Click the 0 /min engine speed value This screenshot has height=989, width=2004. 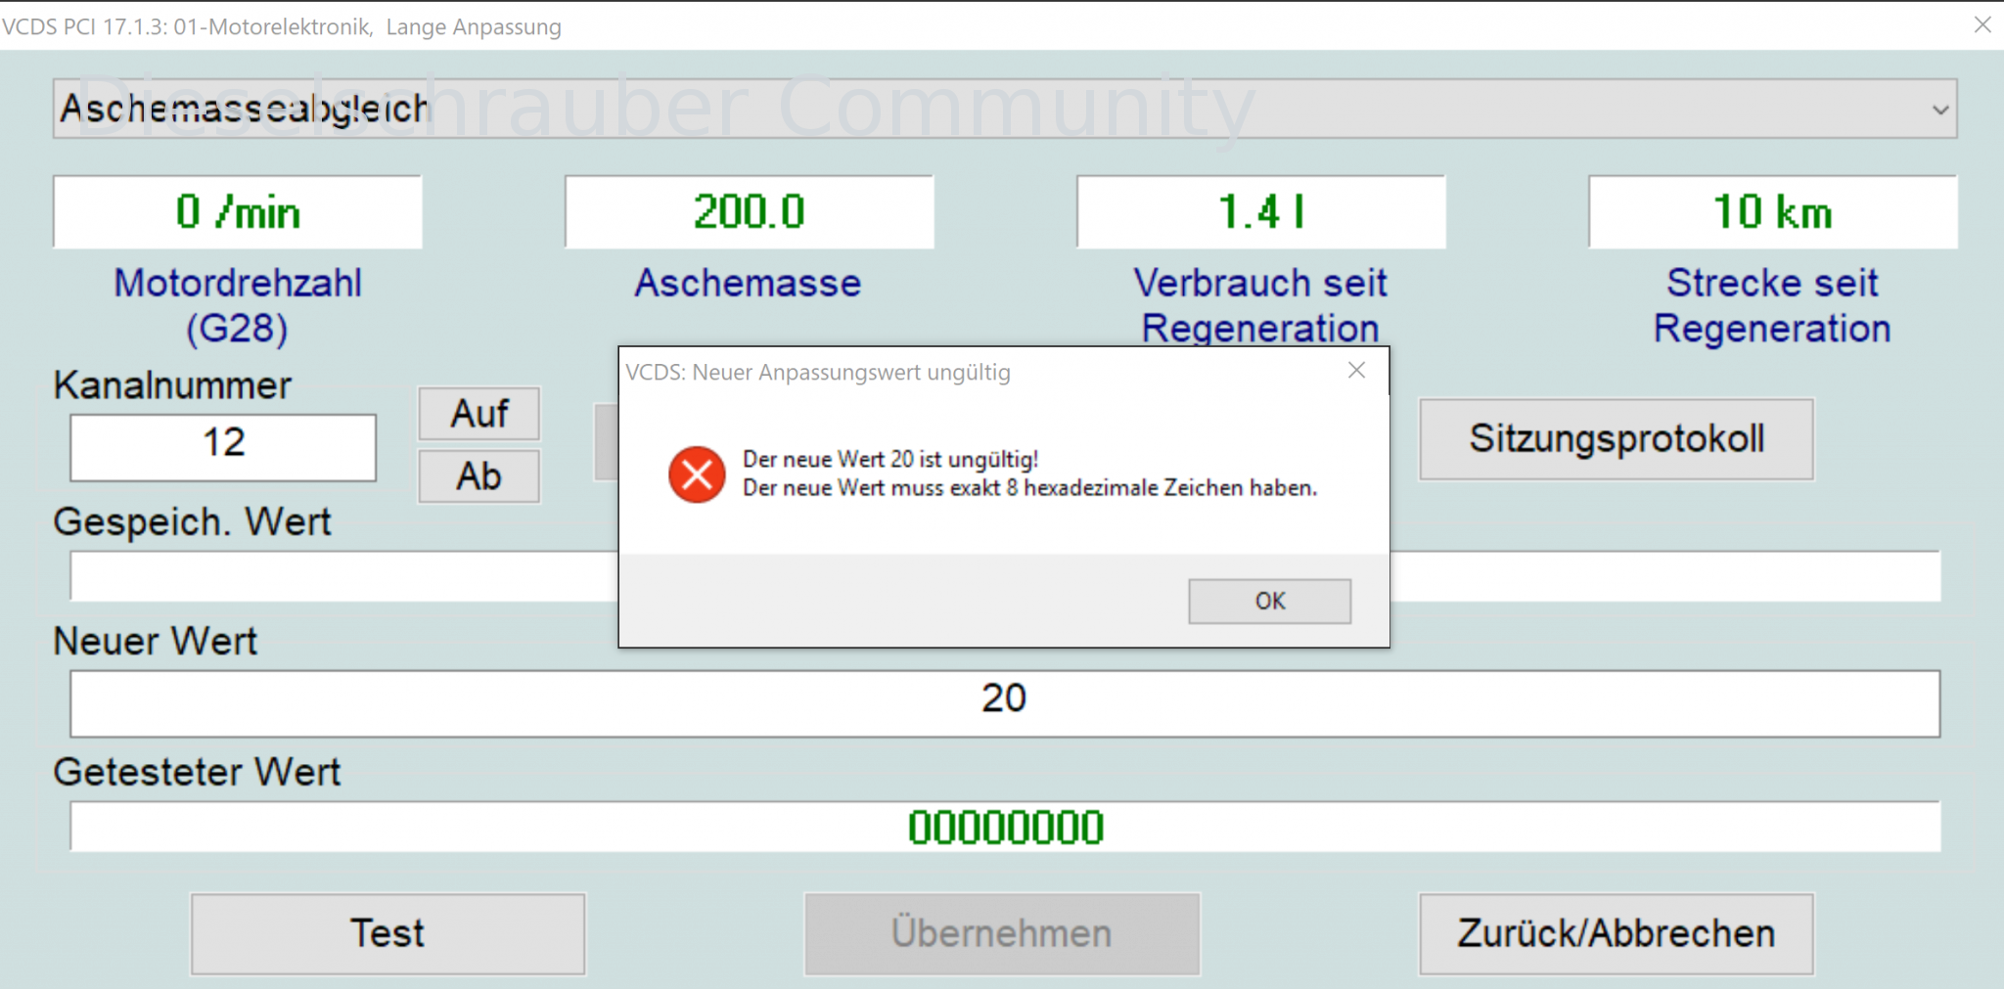pos(238,211)
